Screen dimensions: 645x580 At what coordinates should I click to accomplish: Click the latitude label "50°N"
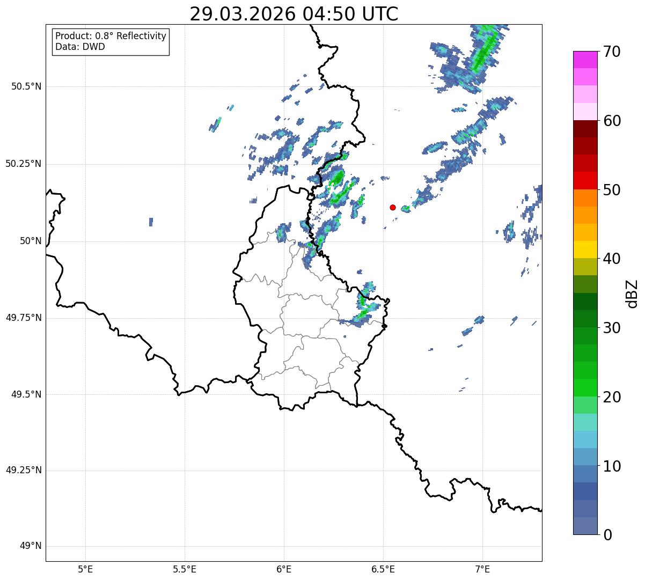(x=31, y=241)
